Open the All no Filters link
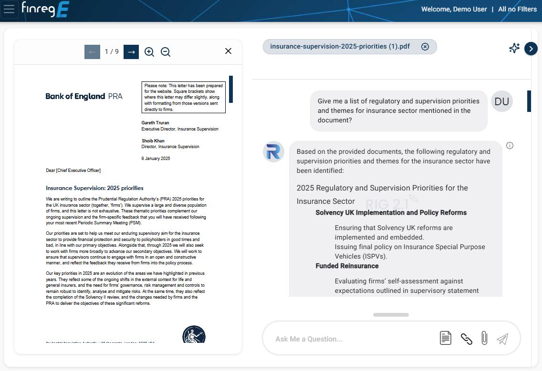Viewport: 542px width, 371px height. pyautogui.click(x=518, y=10)
